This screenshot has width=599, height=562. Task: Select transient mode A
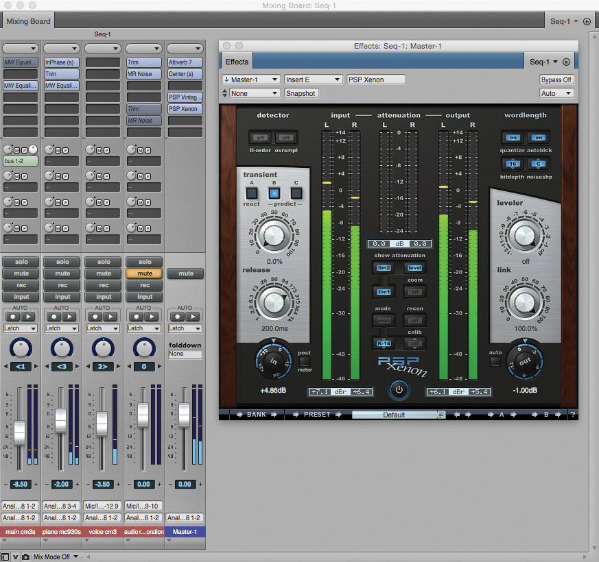coord(251,193)
